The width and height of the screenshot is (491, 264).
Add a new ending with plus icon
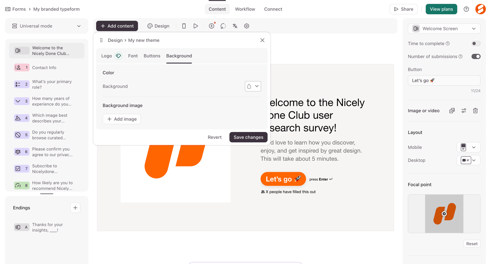point(75,208)
